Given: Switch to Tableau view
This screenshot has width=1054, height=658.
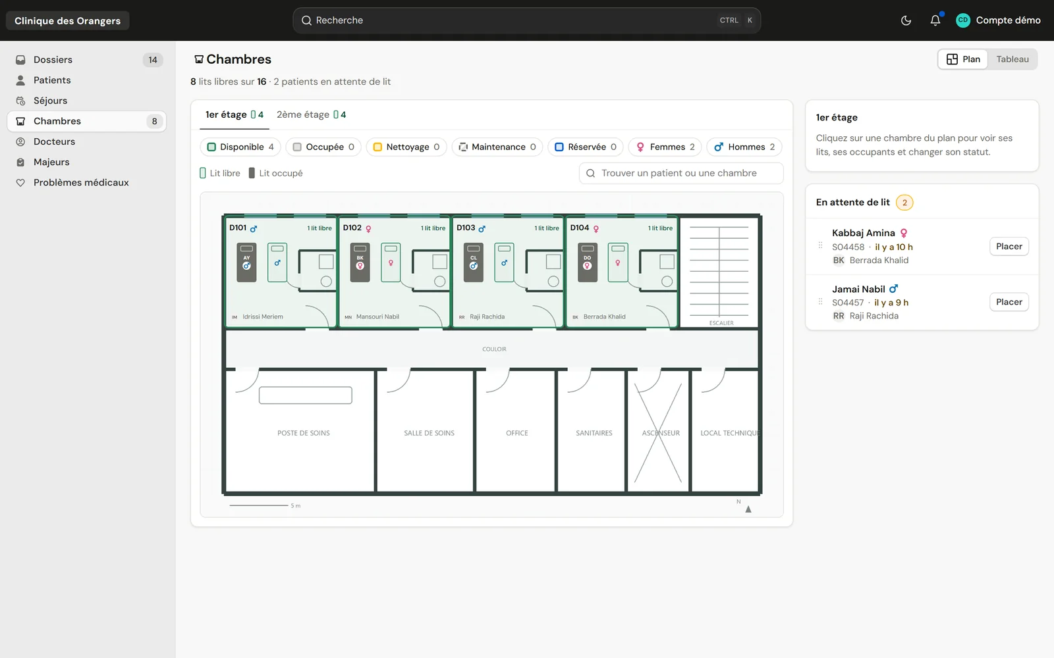Looking at the screenshot, I should pyautogui.click(x=1012, y=59).
